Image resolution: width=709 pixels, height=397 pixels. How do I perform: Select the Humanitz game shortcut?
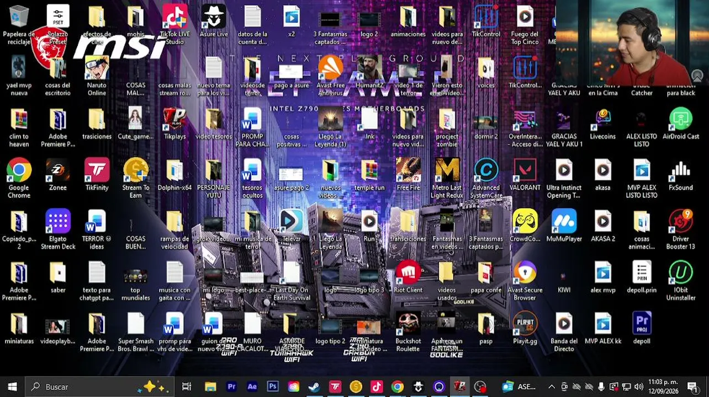coord(369,73)
